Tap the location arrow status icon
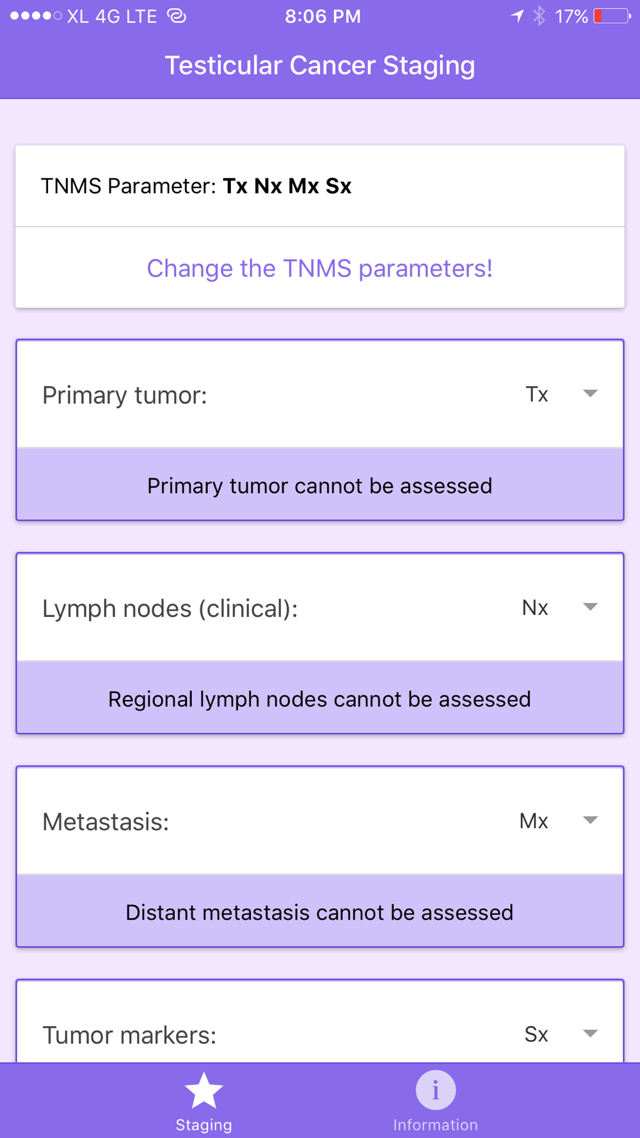Screen dimensions: 640x1138 pyautogui.click(x=517, y=16)
